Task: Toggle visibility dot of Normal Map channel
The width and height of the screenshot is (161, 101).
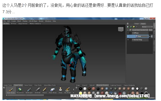Action: pos(128,40)
